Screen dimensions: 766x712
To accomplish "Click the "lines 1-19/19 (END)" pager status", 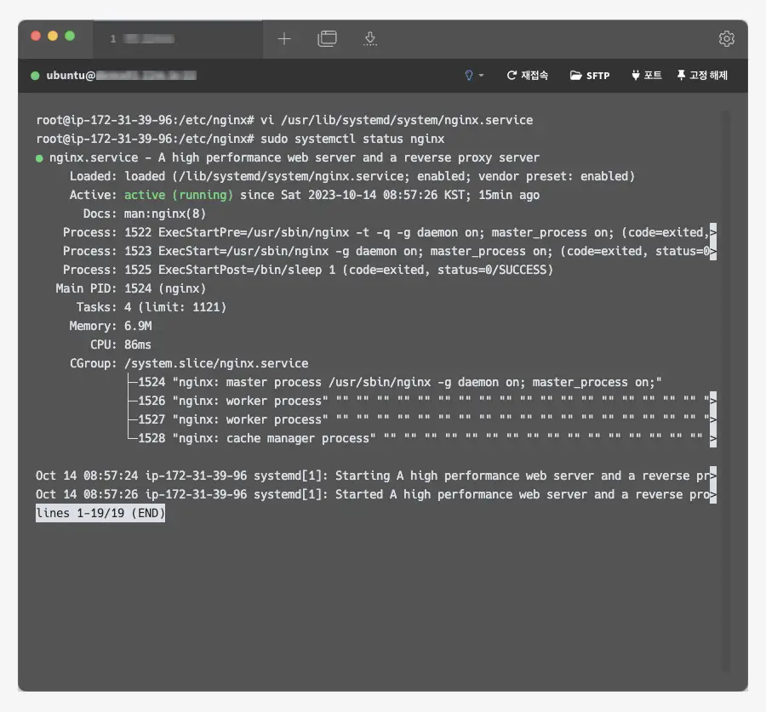I will [100, 513].
